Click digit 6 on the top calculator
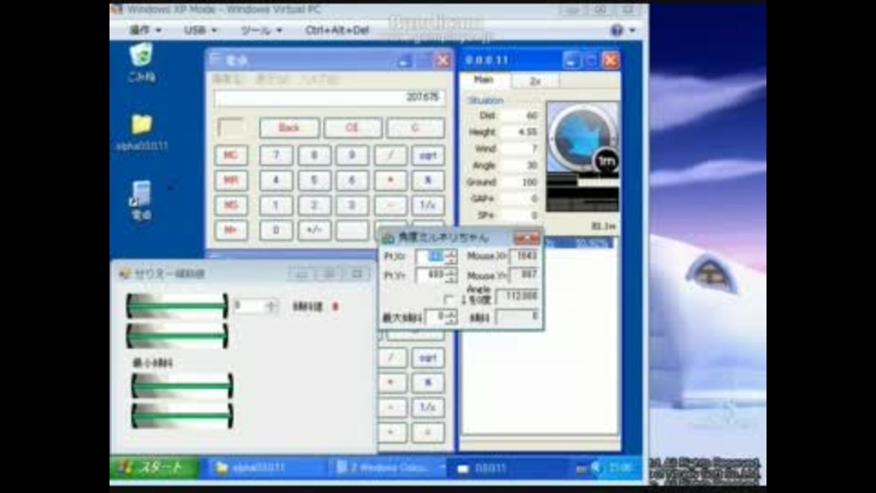Viewport: 876px width, 493px height. 352,180
